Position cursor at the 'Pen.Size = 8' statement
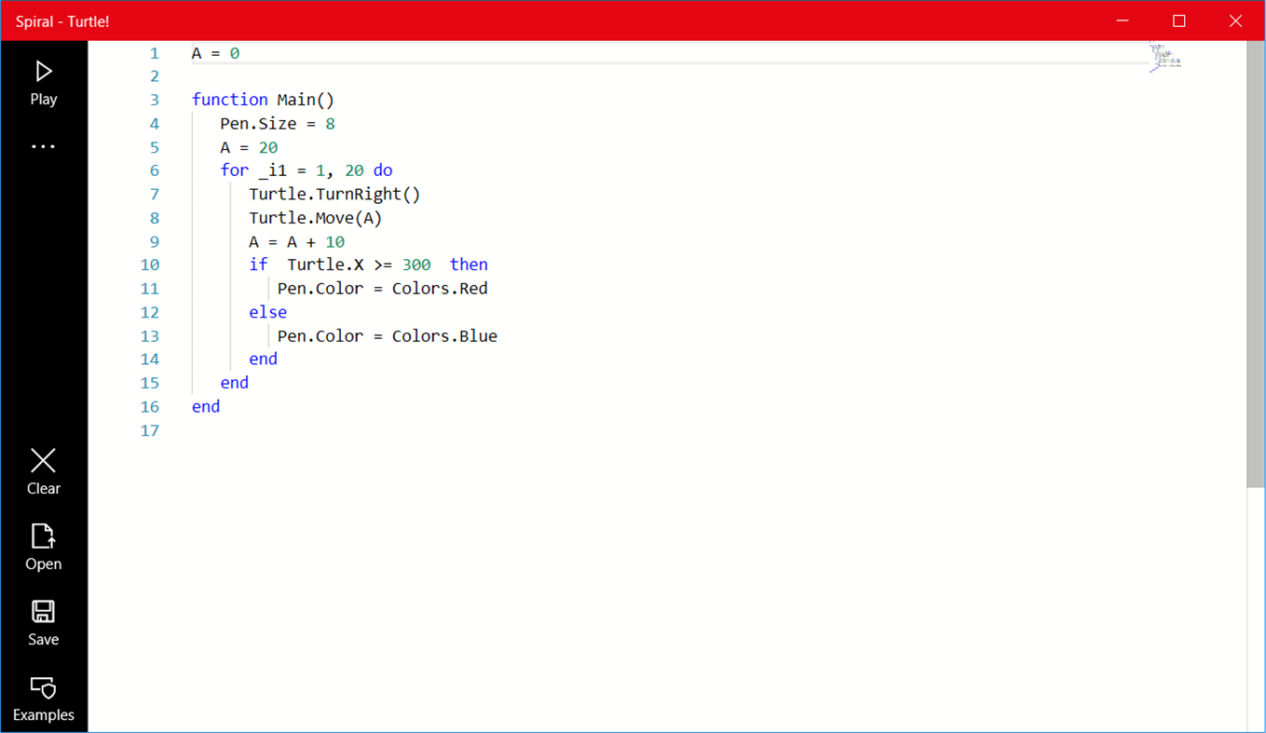This screenshot has width=1266, height=733. (x=276, y=123)
